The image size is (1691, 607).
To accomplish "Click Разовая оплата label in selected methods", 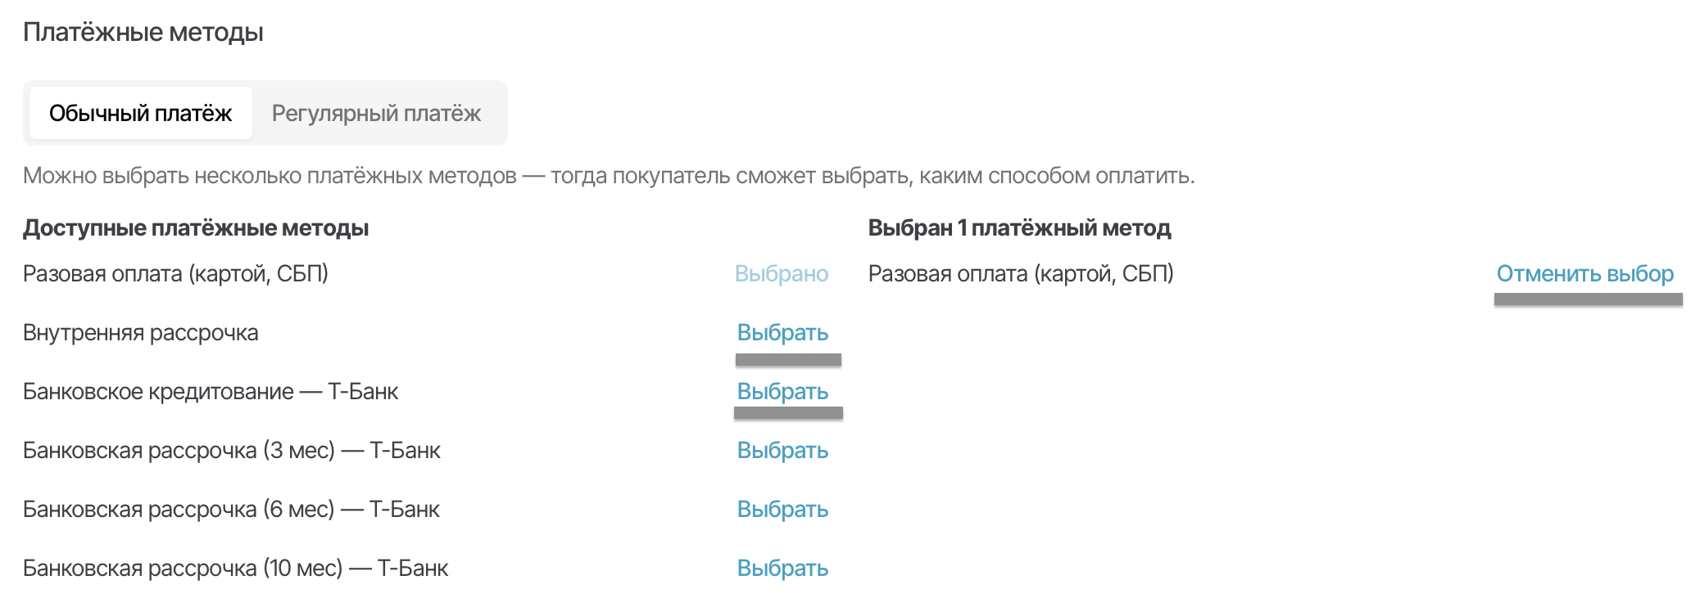I will click(x=1021, y=273).
